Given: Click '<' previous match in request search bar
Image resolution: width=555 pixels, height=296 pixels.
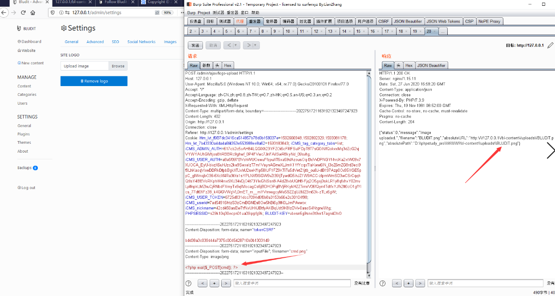Looking at the screenshot, I should [x=203, y=283].
